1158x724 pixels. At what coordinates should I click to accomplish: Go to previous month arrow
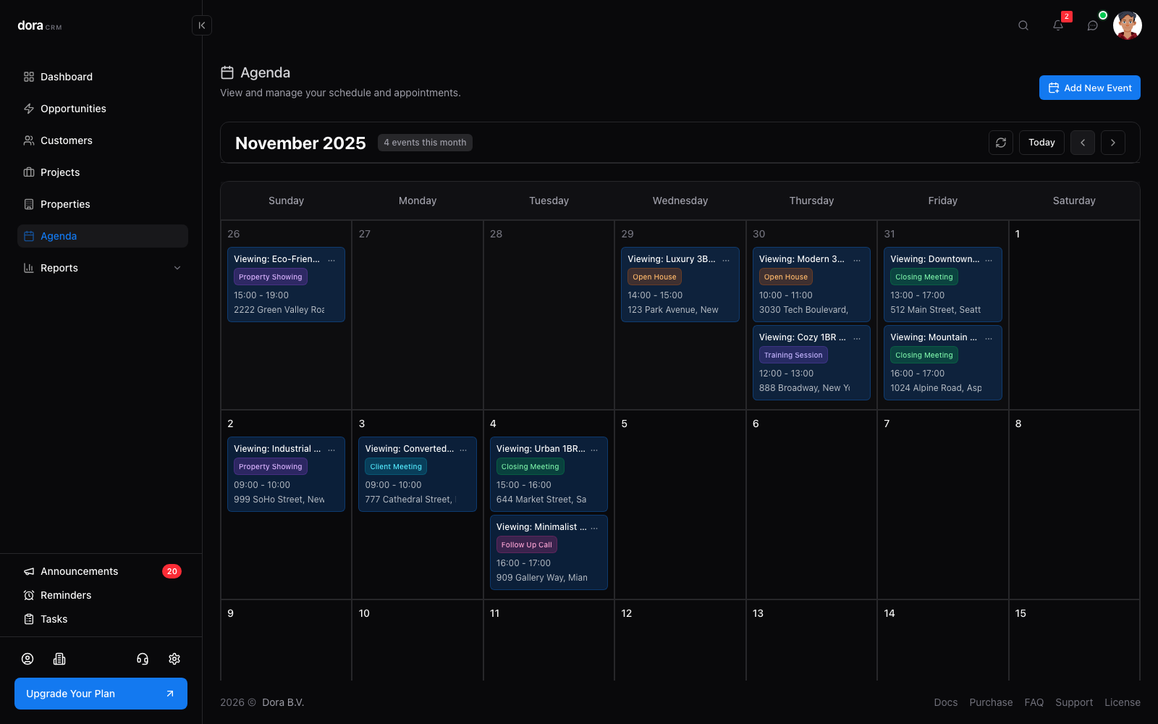point(1083,143)
